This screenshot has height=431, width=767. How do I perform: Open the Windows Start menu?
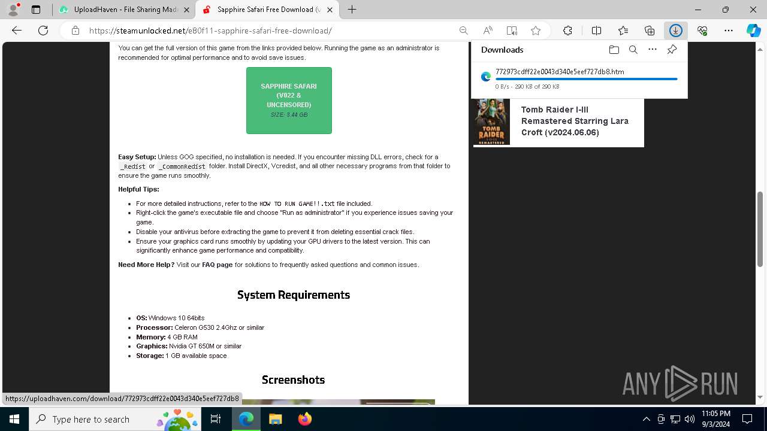click(14, 419)
